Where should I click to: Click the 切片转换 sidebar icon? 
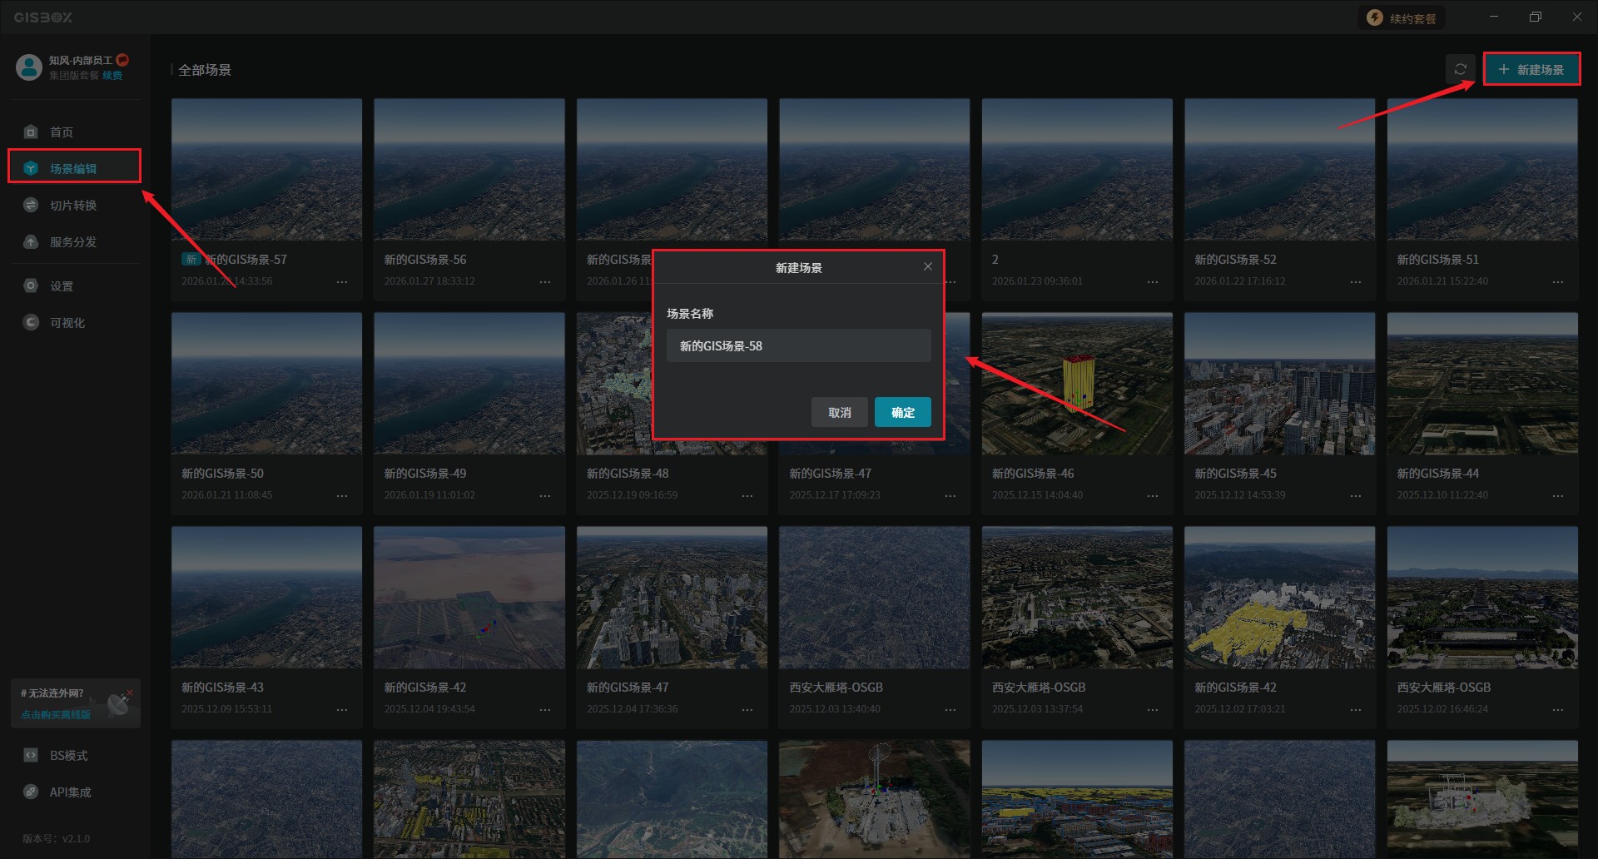(x=31, y=206)
